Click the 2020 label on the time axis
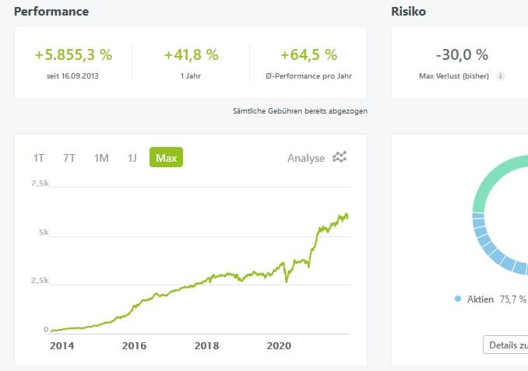The image size is (528, 371). [x=278, y=345]
